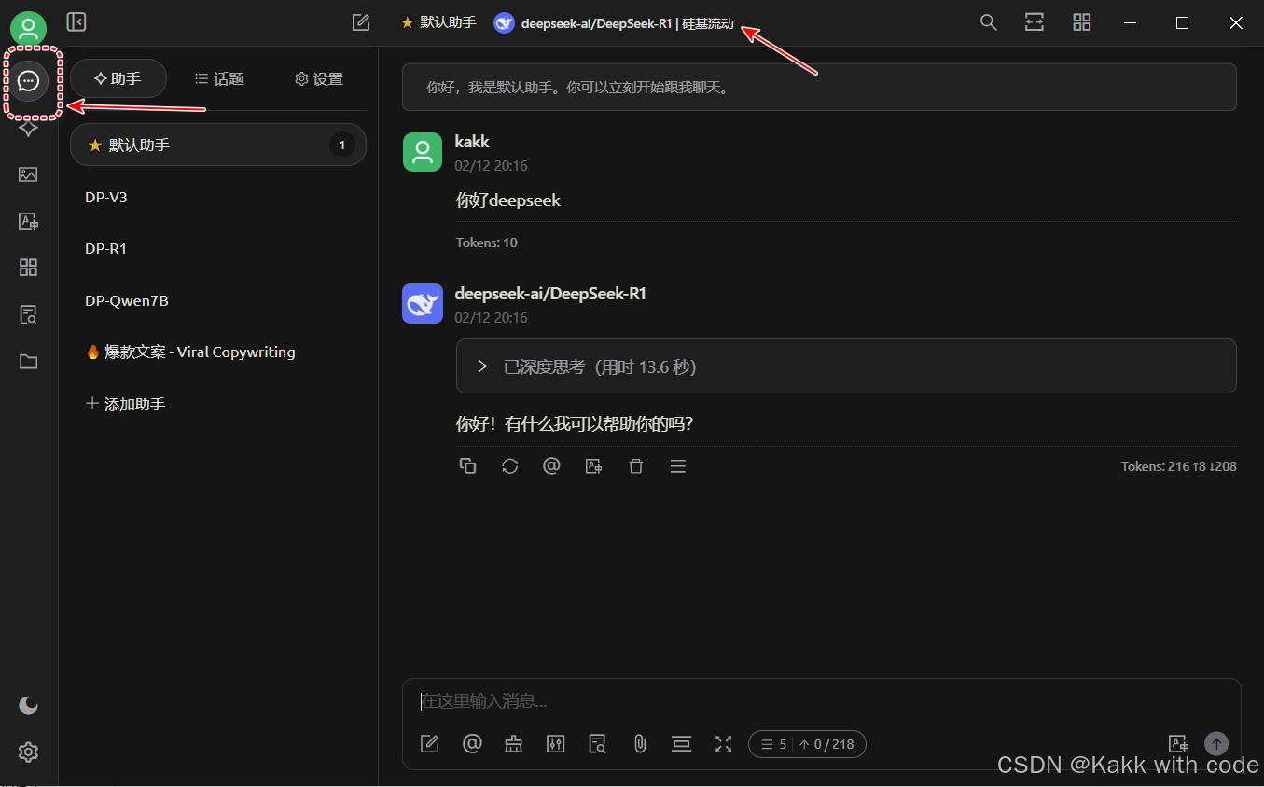The width and height of the screenshot is (1264, 787).
Task: Translate the reply with translate icon
Action: coord(593,466)
